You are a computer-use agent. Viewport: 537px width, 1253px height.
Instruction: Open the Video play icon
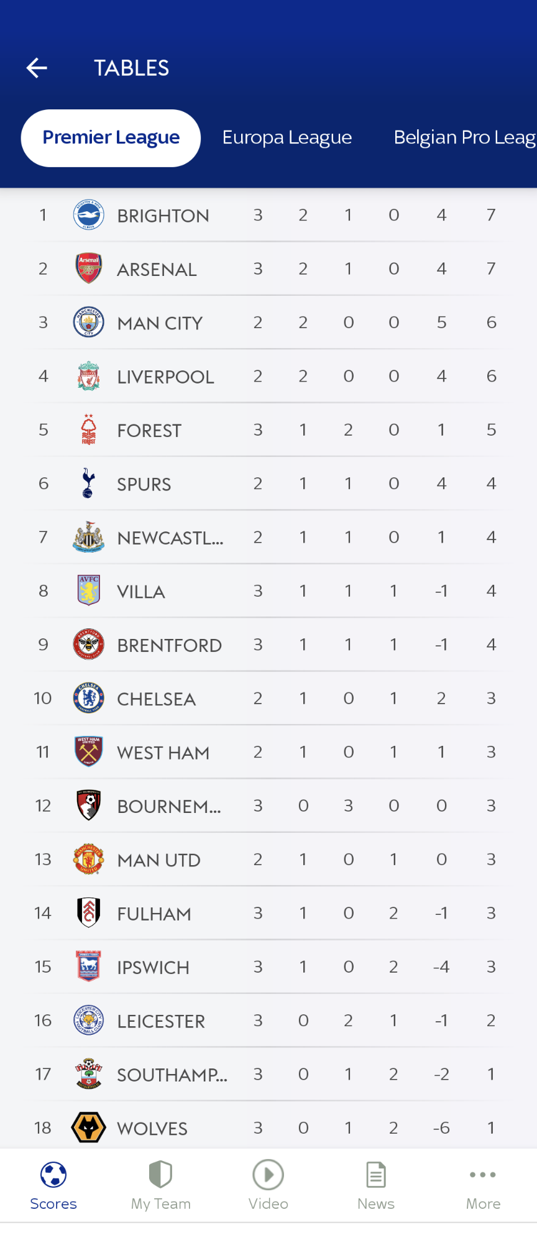coord(268,1175)
